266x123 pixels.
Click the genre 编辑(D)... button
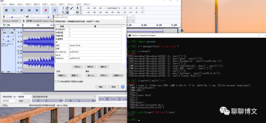[x=62, y=76]
